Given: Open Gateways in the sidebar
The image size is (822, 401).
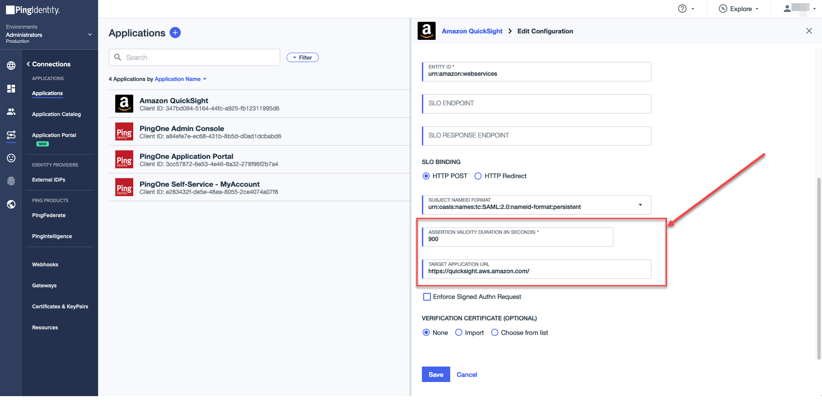Looking at the screenshot, I should point(44,285).
